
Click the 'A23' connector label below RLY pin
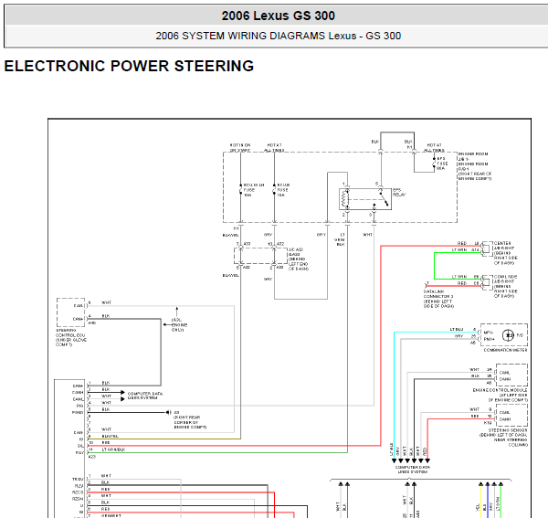[x=92, y=457]
